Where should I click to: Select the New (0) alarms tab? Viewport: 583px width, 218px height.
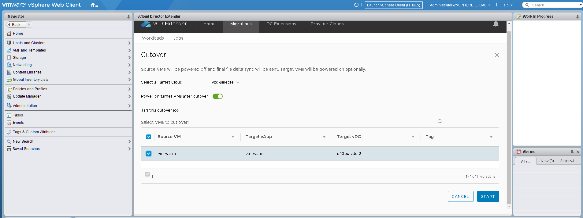coord(547,161)
